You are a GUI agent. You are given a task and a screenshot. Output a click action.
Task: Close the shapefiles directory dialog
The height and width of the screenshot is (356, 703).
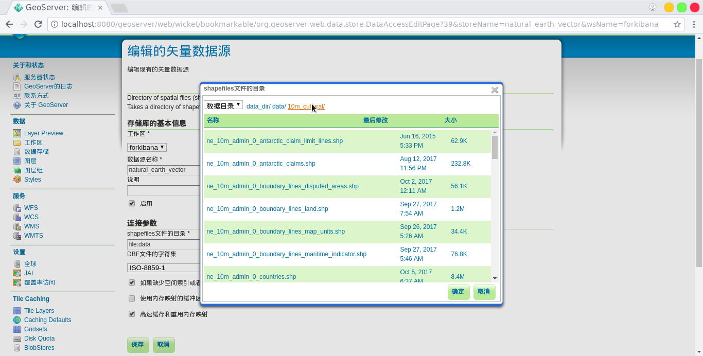pos(495,90)
